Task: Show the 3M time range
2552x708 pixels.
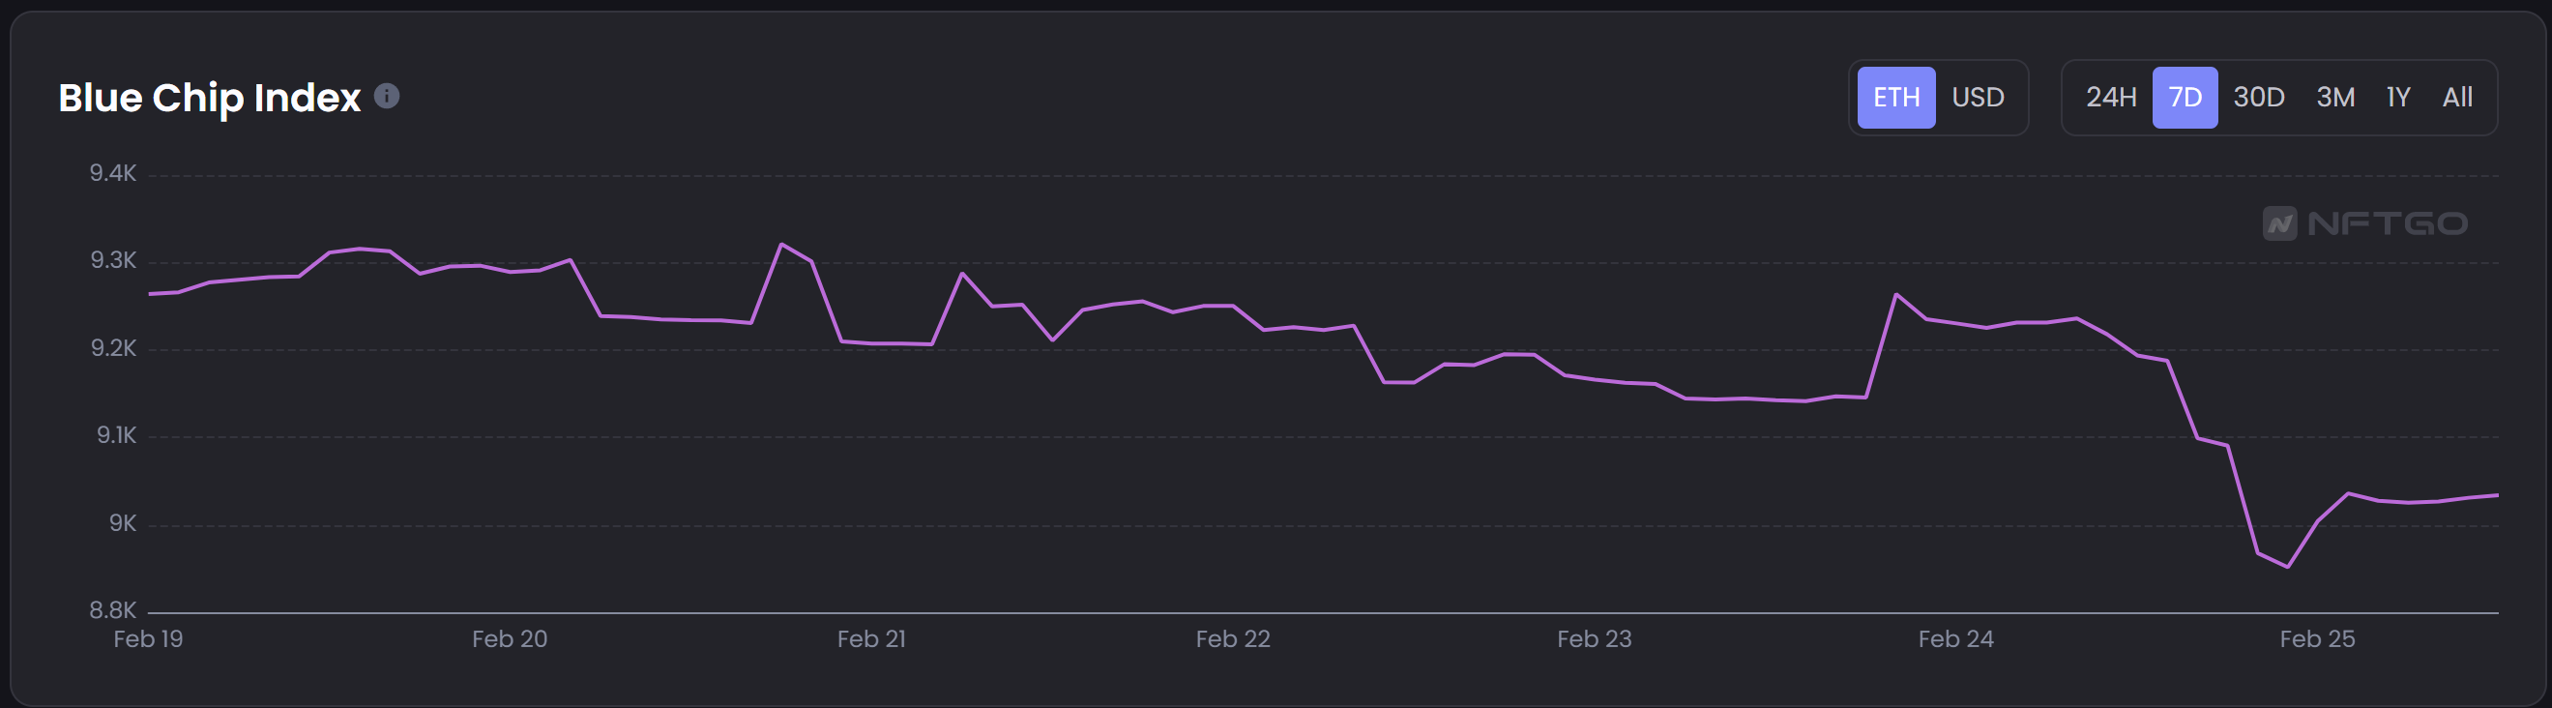Action: 2335,97
